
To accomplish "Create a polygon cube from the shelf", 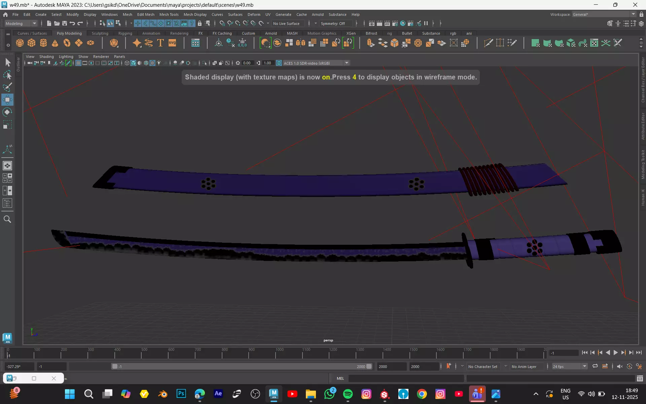I will click(32, 43).
